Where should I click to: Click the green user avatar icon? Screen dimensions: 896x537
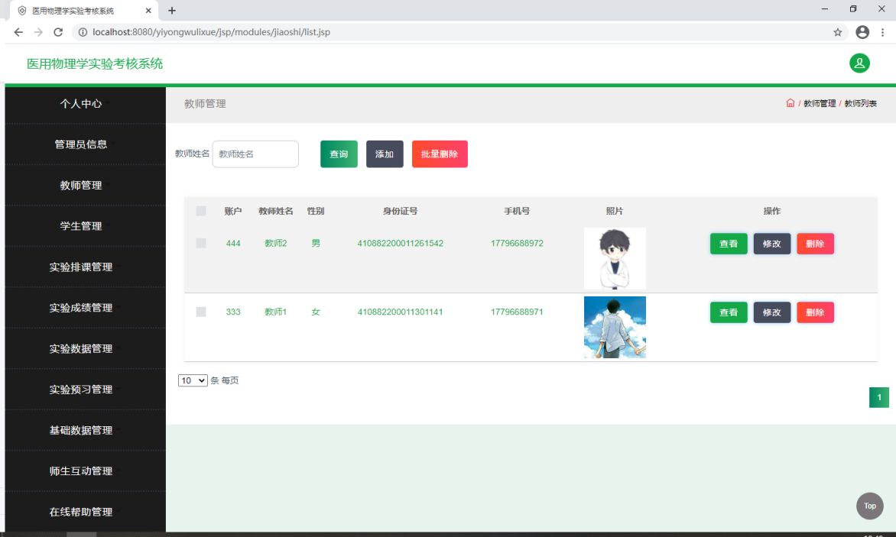pyautogui.click(x=859, y=63)
